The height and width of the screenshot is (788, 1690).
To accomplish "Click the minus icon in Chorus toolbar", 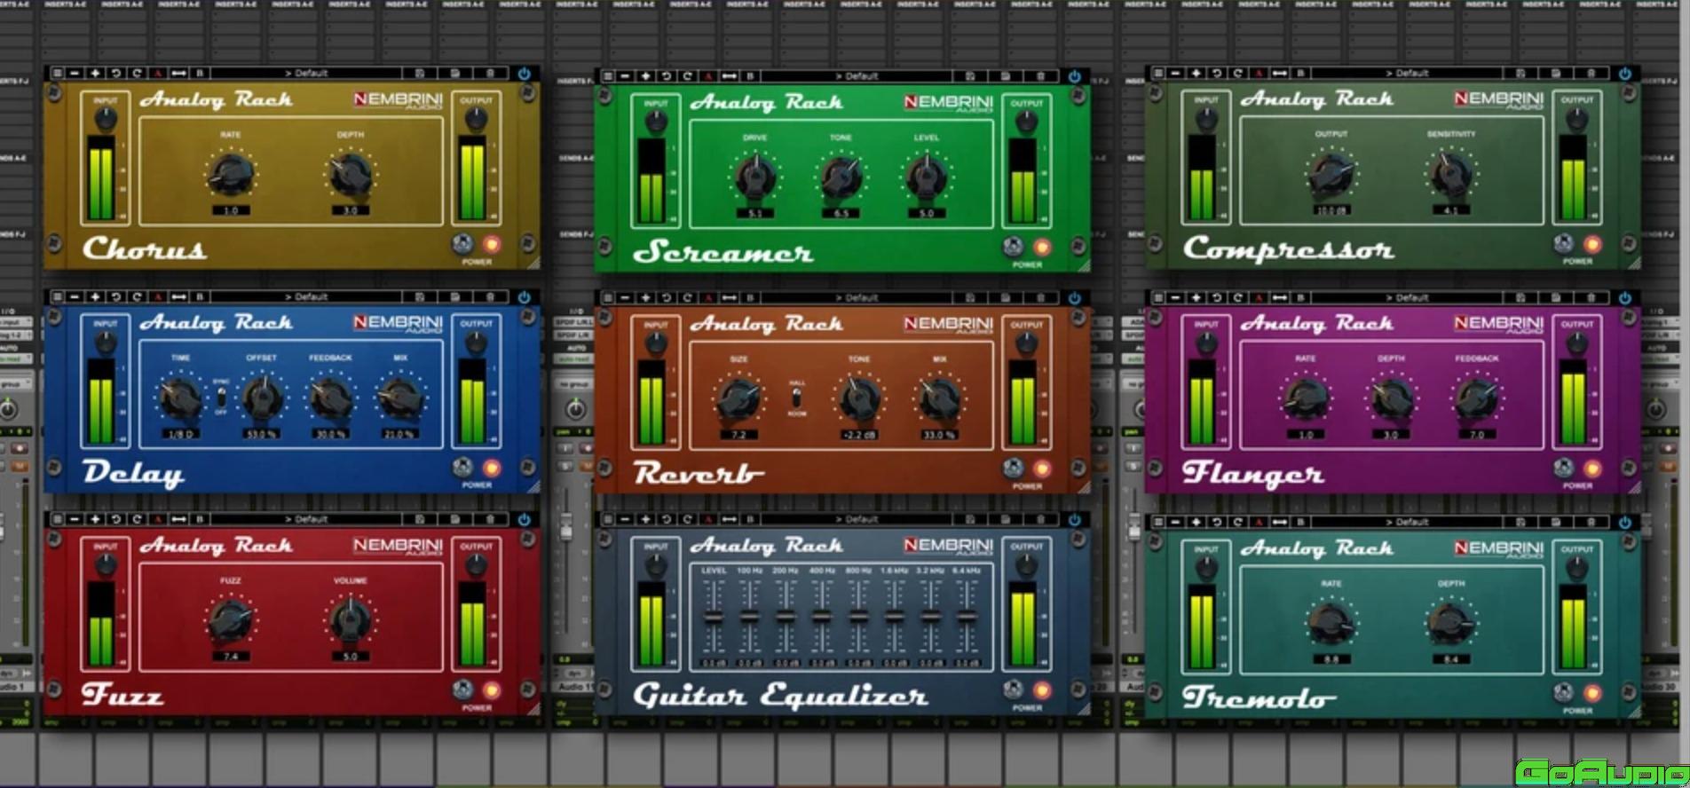I will coord(75,73).
